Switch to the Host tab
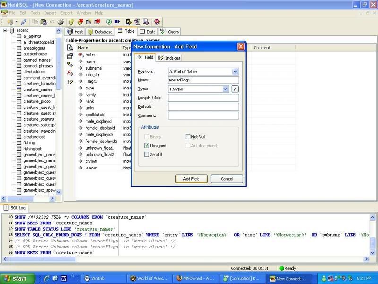 click(x=75, y=32)
